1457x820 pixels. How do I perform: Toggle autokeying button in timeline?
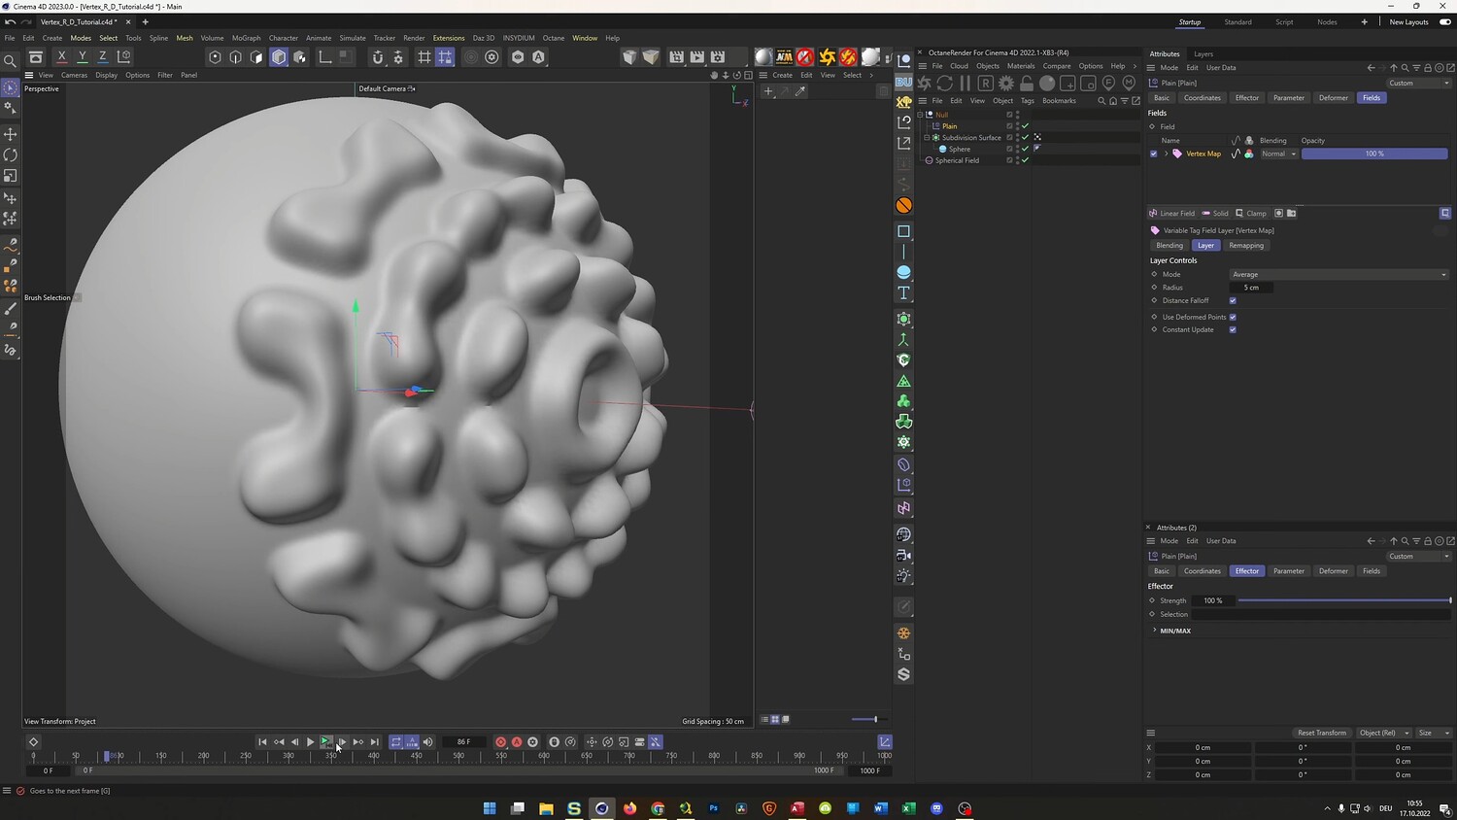point(517,742)
